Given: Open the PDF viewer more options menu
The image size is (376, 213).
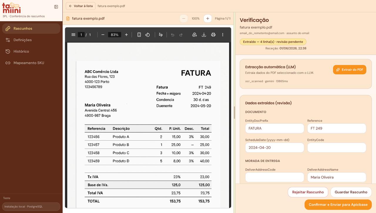Looking at the screenshot, I should pyautogui.click(x=223, y=35).
